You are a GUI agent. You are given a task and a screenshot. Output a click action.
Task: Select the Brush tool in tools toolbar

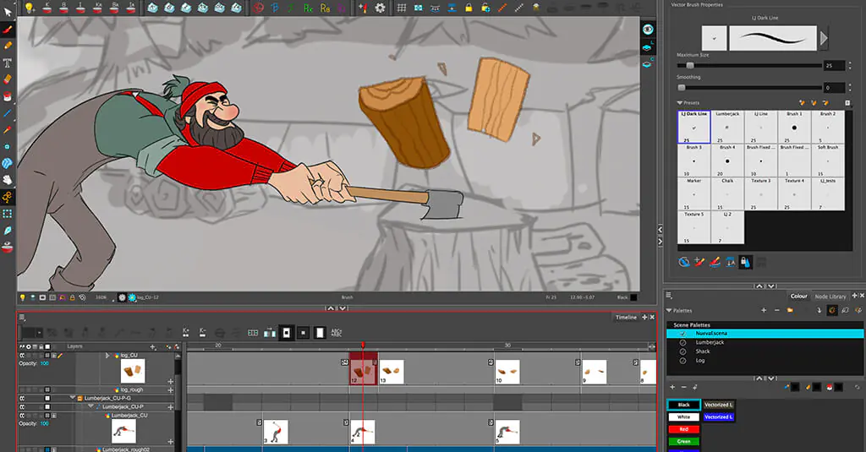(x=8, y=28)
